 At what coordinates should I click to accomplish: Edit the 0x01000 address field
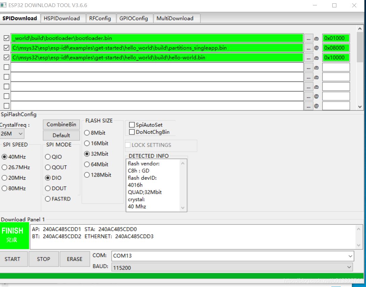pos(336,38)
